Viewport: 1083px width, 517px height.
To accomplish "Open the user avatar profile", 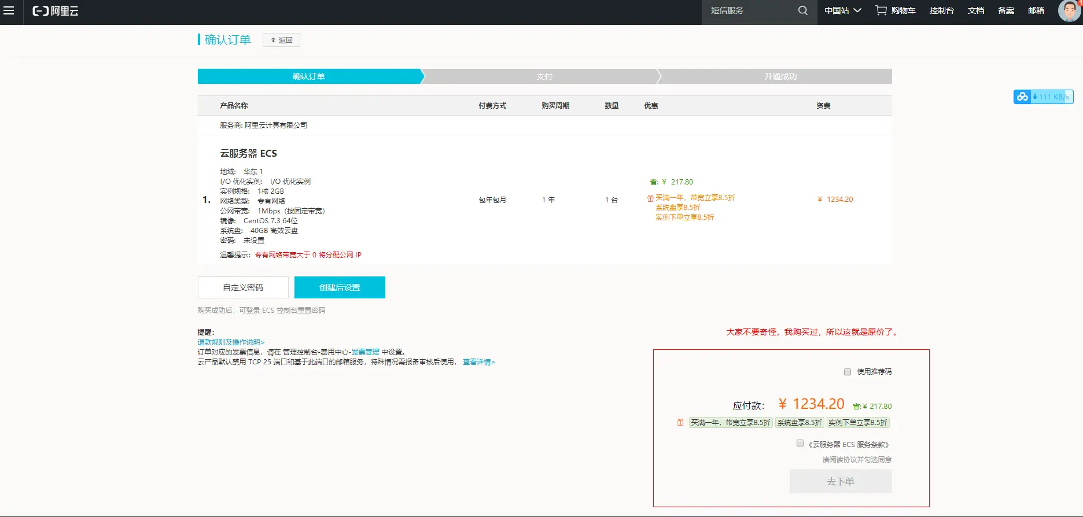I will click(x=1069, y=10).
